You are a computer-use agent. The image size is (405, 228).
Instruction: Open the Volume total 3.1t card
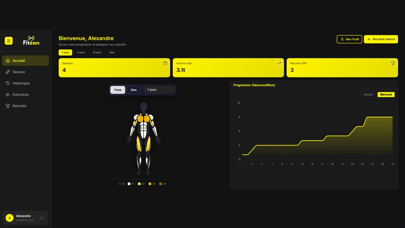click(228, 68)
